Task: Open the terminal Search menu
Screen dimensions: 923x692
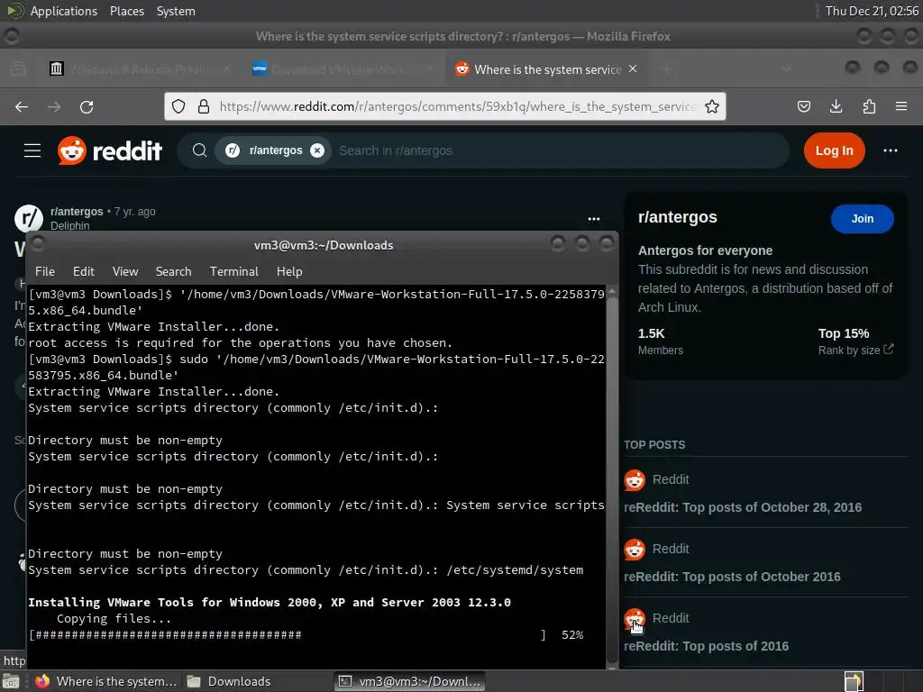Action: 174,271
